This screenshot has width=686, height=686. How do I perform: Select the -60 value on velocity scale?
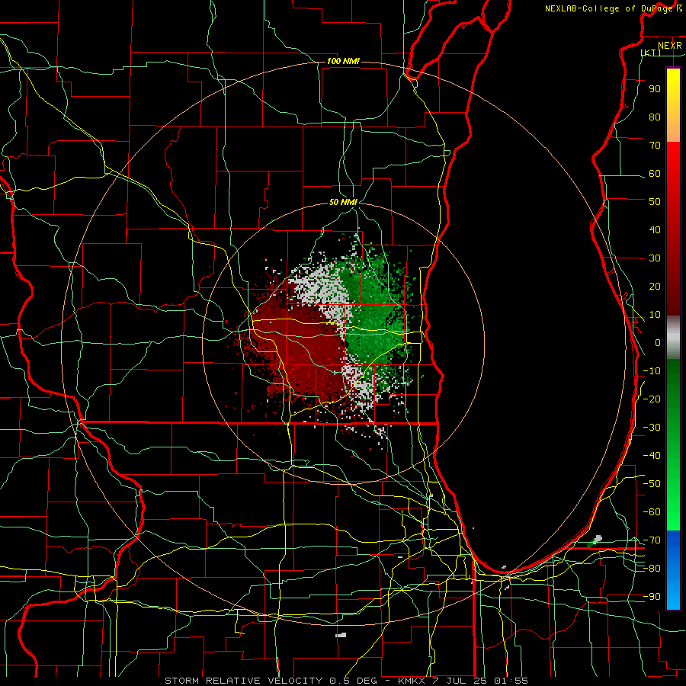[652, 512]
